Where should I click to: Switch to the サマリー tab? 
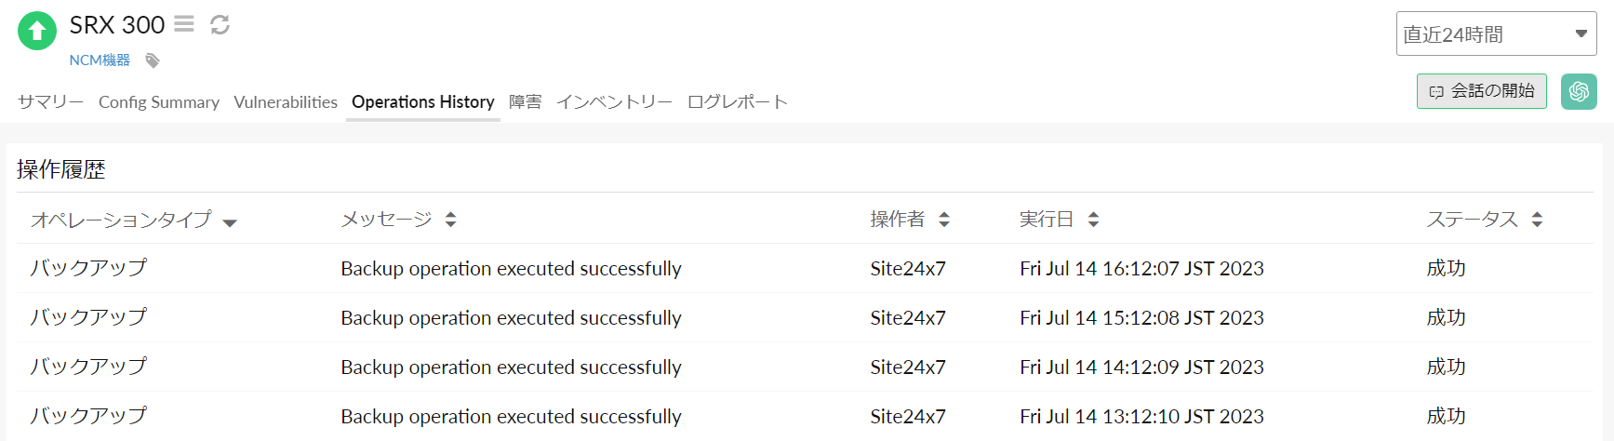[50, 102]
